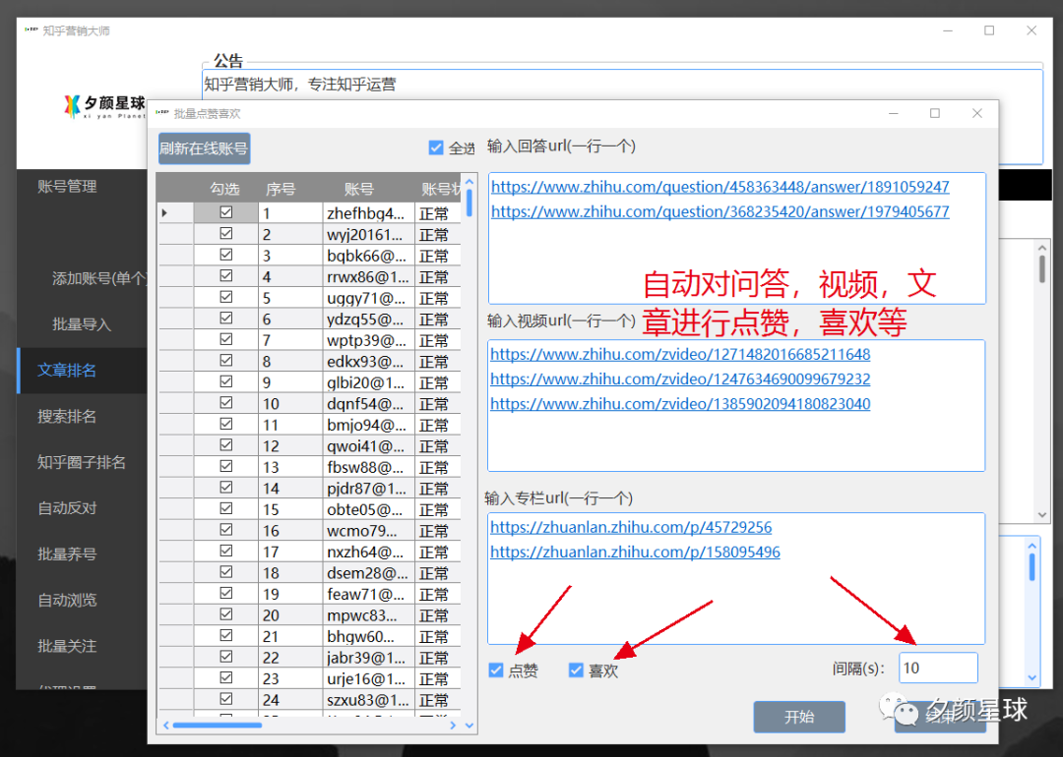Open answer link ending in 1891059247
The image size is (1063, 757).
tap(719, 187)
